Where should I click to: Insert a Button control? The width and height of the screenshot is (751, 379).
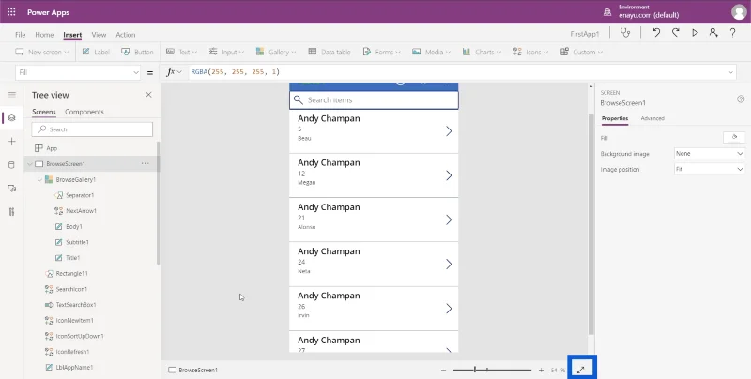click(137, 52)
